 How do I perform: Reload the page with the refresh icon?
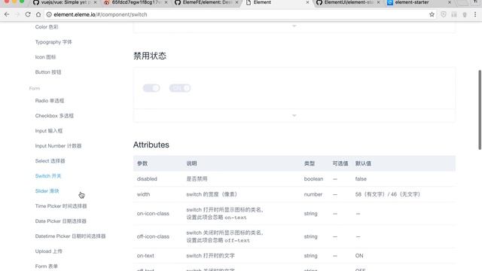click(28, 14)
